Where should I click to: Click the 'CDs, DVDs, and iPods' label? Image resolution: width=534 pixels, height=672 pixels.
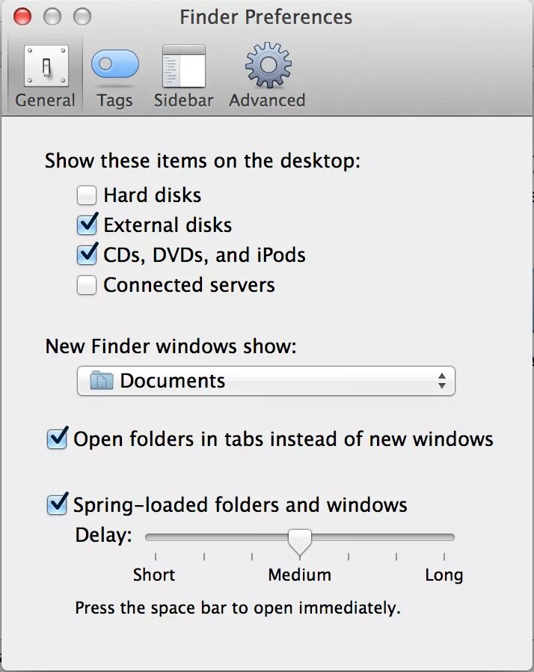click(205, 255)
